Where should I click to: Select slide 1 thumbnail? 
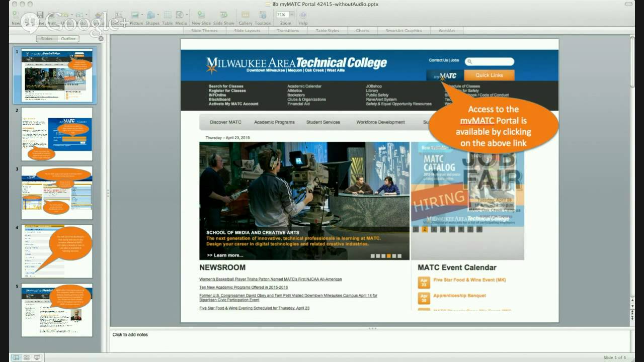(56, 75)
